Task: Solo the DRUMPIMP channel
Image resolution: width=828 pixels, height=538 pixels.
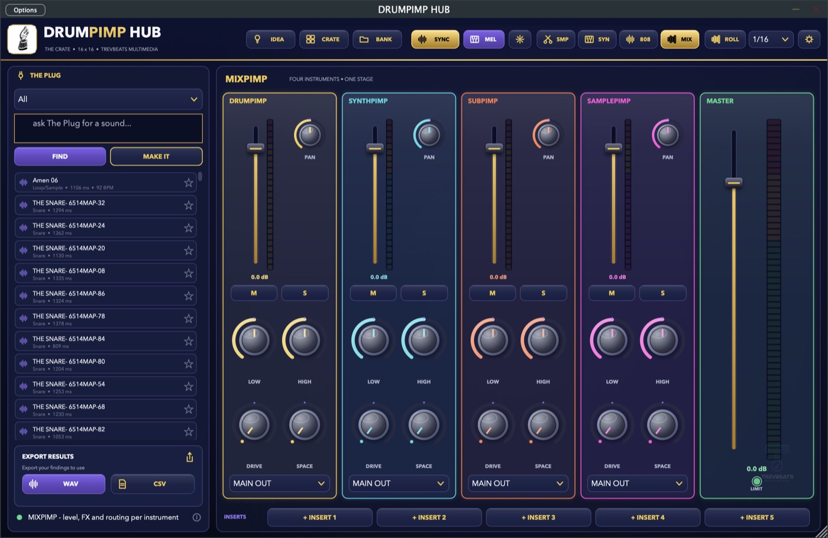Action: [x=305, y=293]
